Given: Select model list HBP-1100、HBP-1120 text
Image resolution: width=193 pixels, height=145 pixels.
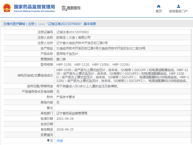Looking at the screenshot, I should [x=93, y=64].
